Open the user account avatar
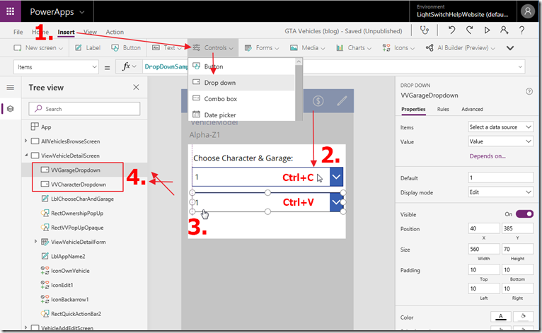 (527, 11)
